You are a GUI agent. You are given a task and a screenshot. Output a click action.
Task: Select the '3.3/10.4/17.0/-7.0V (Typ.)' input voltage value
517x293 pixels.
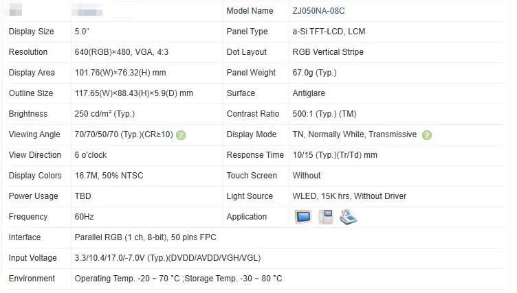click(121, 258)
